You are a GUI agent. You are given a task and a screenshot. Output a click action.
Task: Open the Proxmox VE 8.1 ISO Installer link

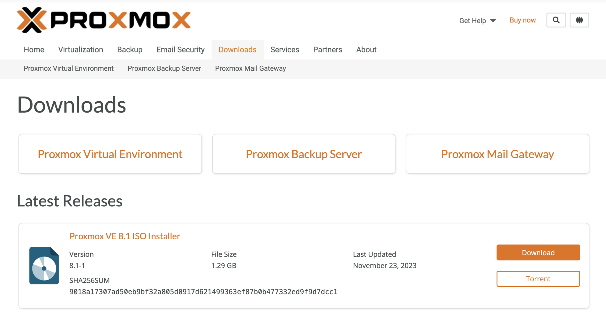point(125,236)
